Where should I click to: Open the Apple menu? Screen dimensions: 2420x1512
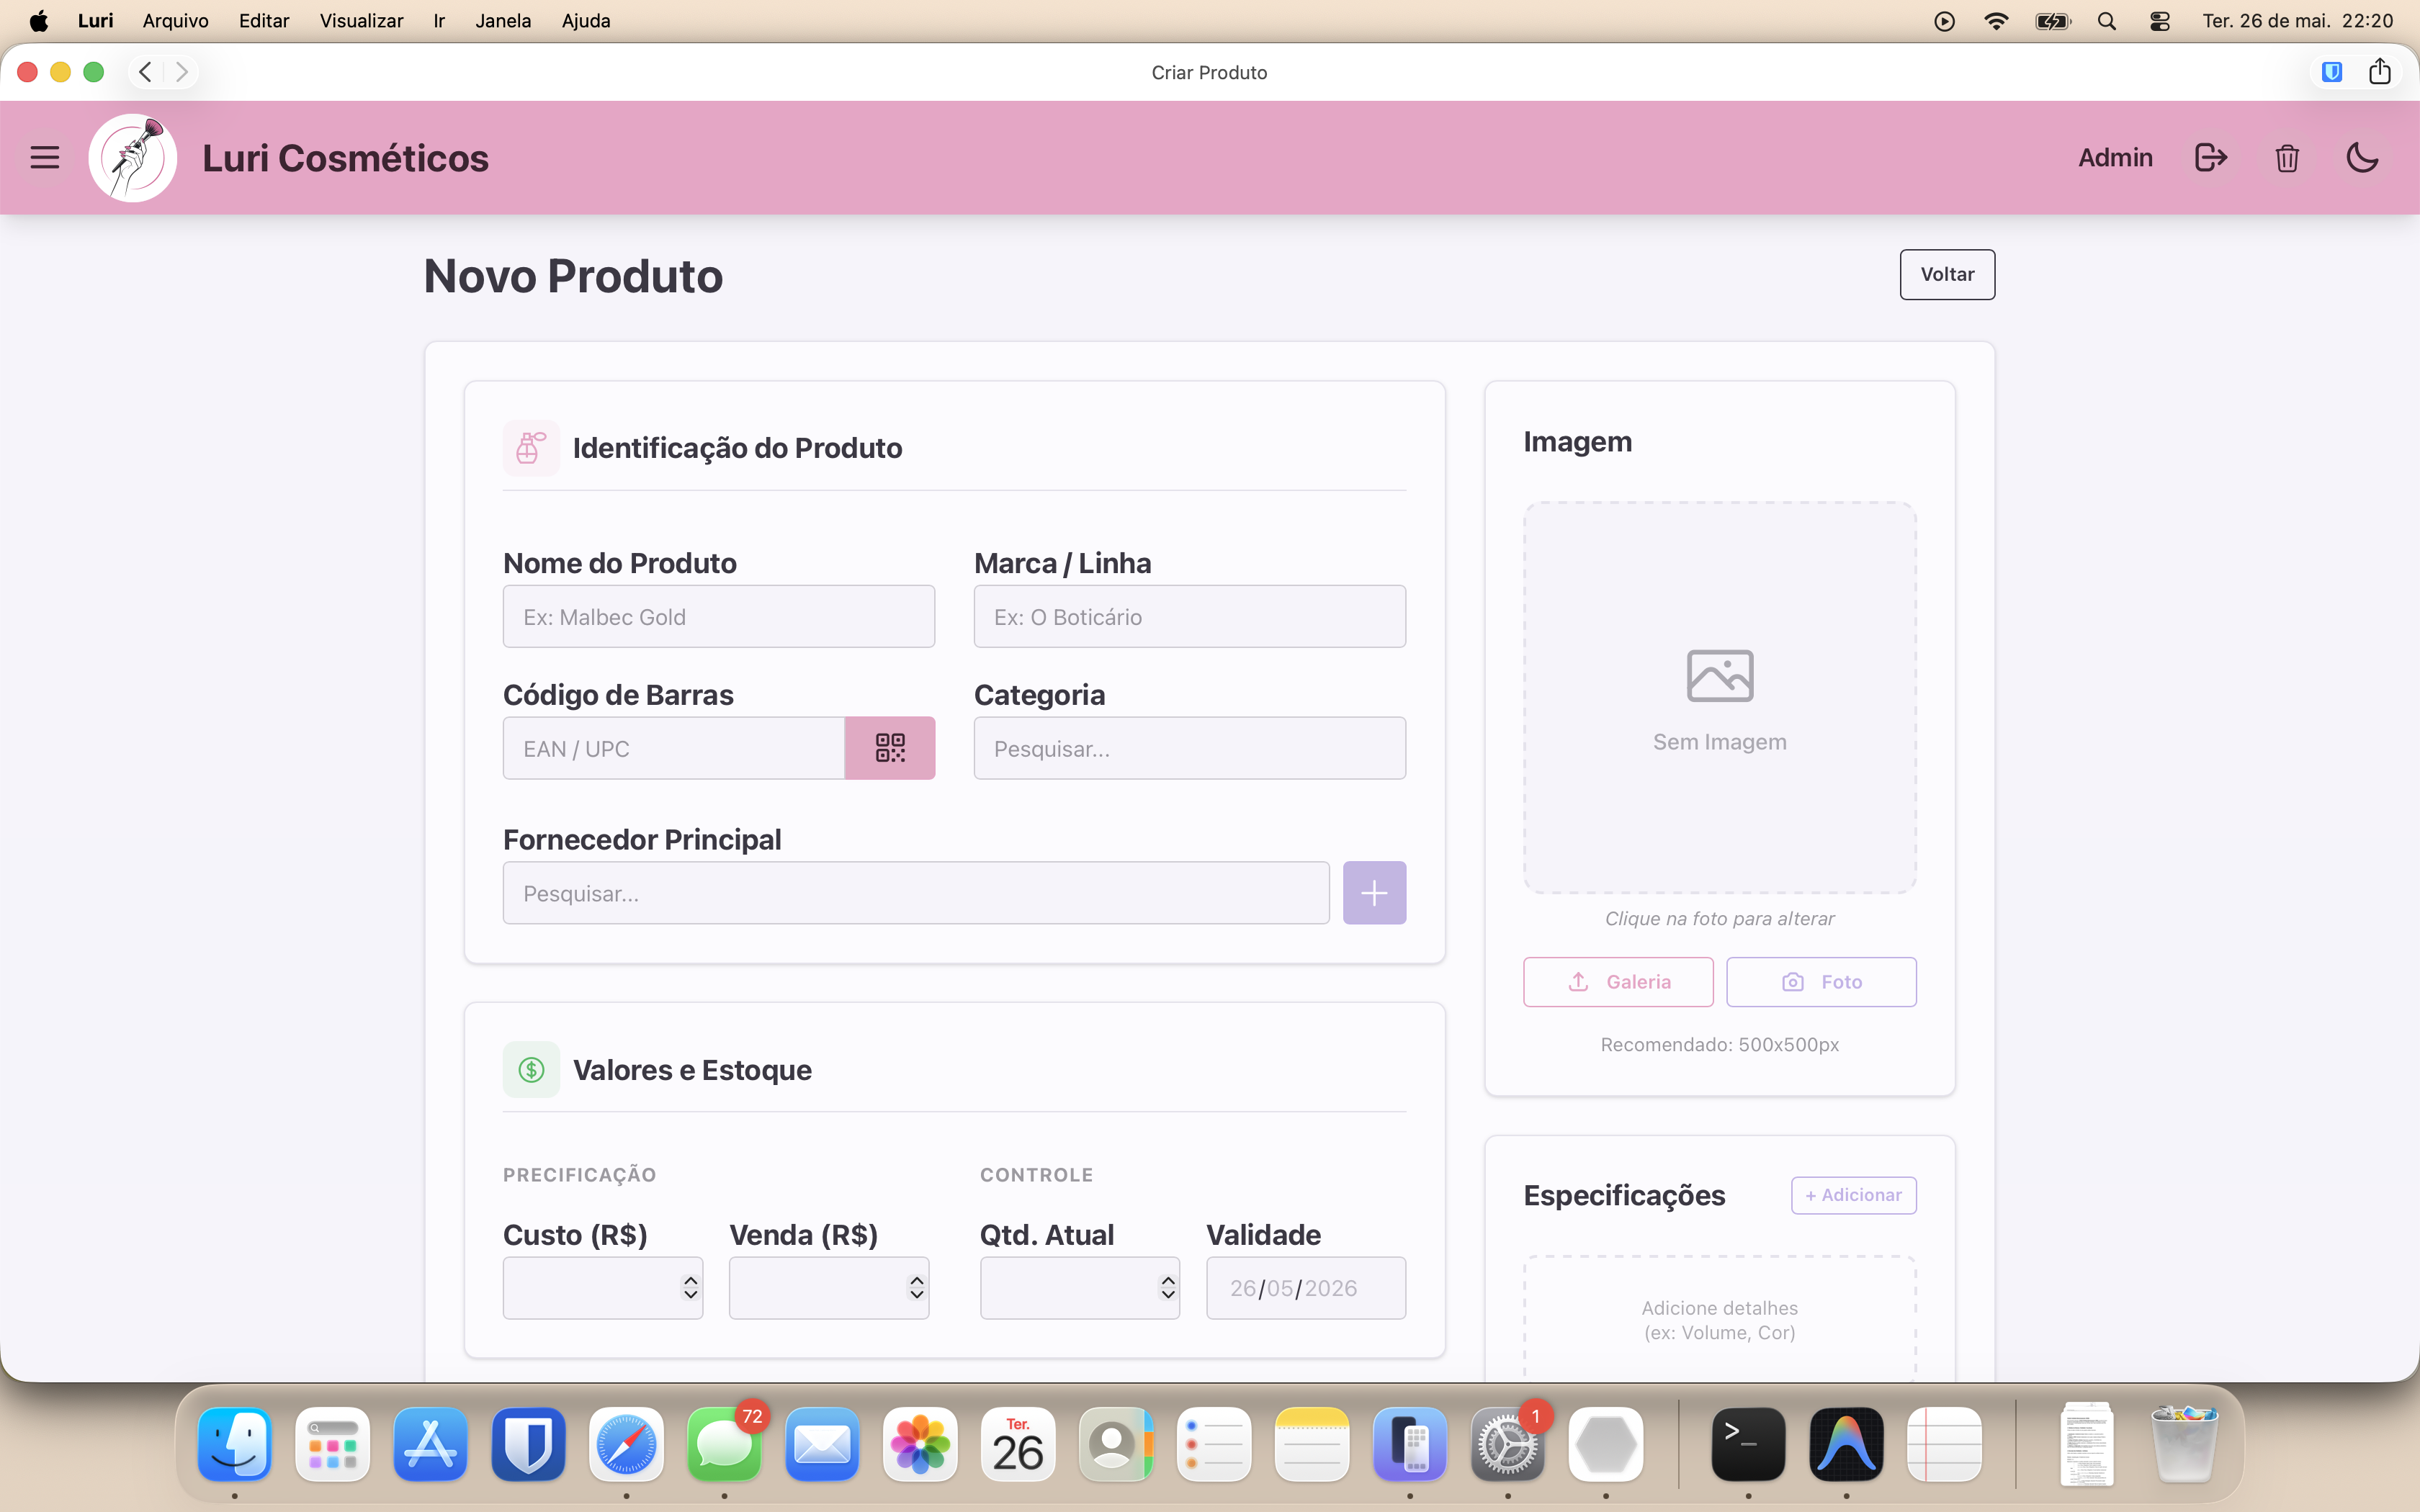click(x=38, y=21)
